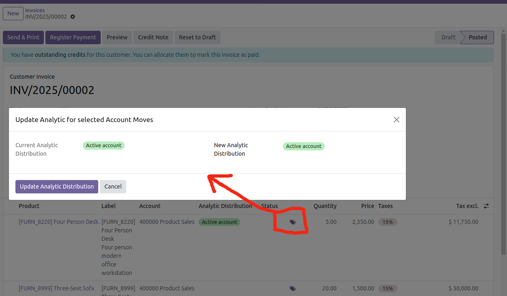
Task: Open the [FURN_8999] Three-Seat Sofa product link
Action: [56, 288]
